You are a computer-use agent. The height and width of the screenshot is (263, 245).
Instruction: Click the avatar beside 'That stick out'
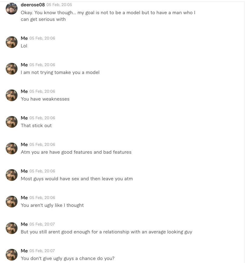tap(11, 122)
